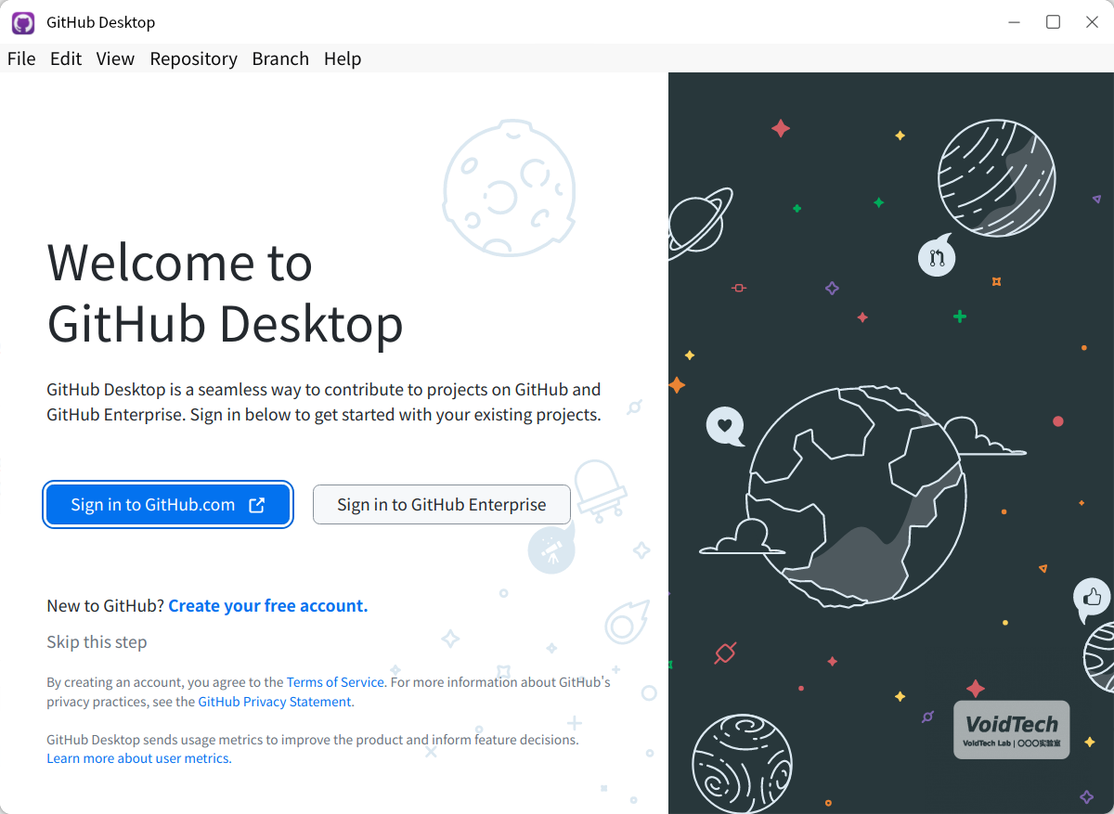Open the File menu
1114x814 pixels.
click(21, 58)
